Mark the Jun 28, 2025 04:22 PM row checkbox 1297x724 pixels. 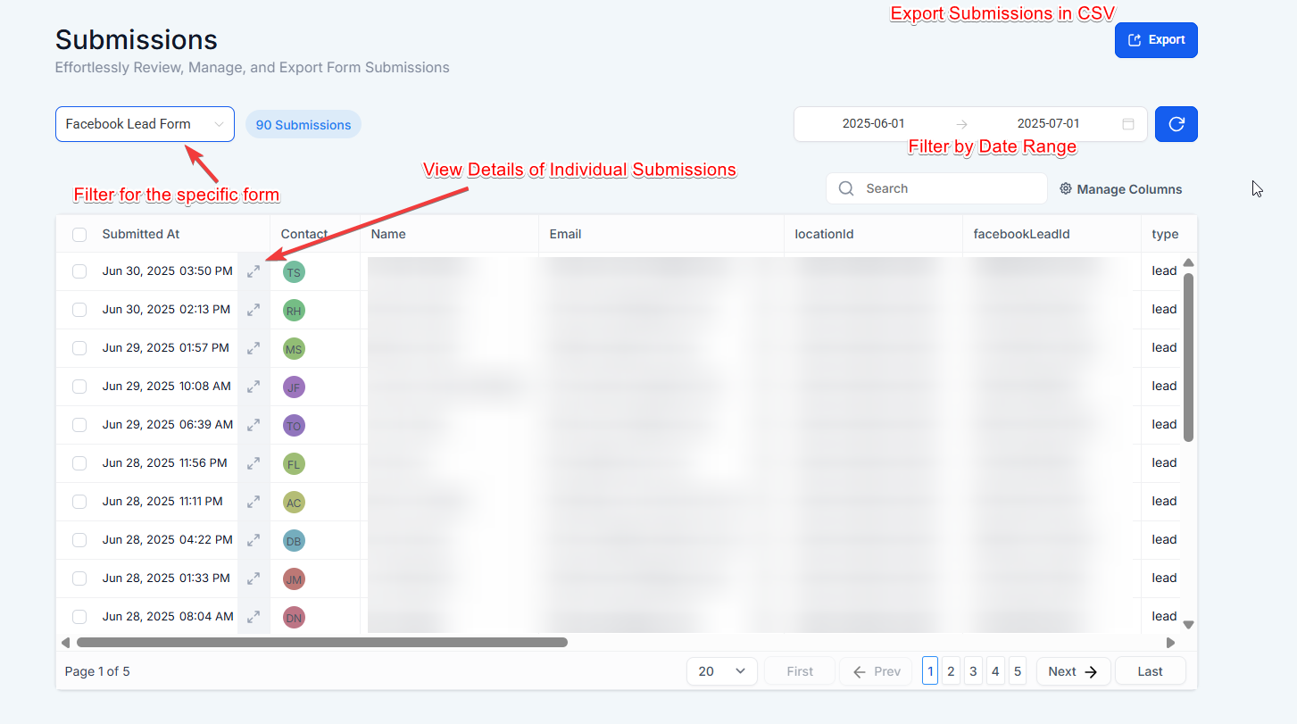(x=79, y=540)
